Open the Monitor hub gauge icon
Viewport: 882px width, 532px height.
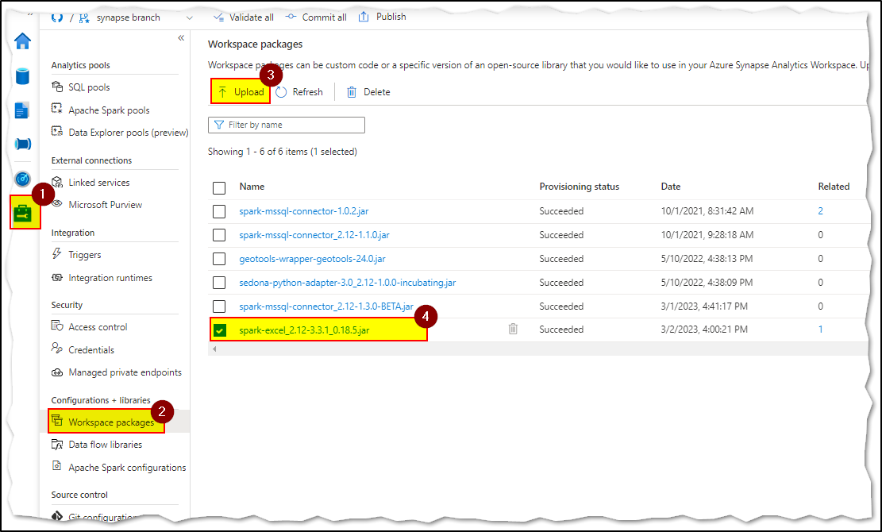[x=22, y=179]
